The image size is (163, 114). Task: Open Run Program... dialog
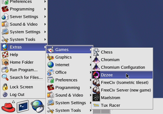click(x=23, y=70)
